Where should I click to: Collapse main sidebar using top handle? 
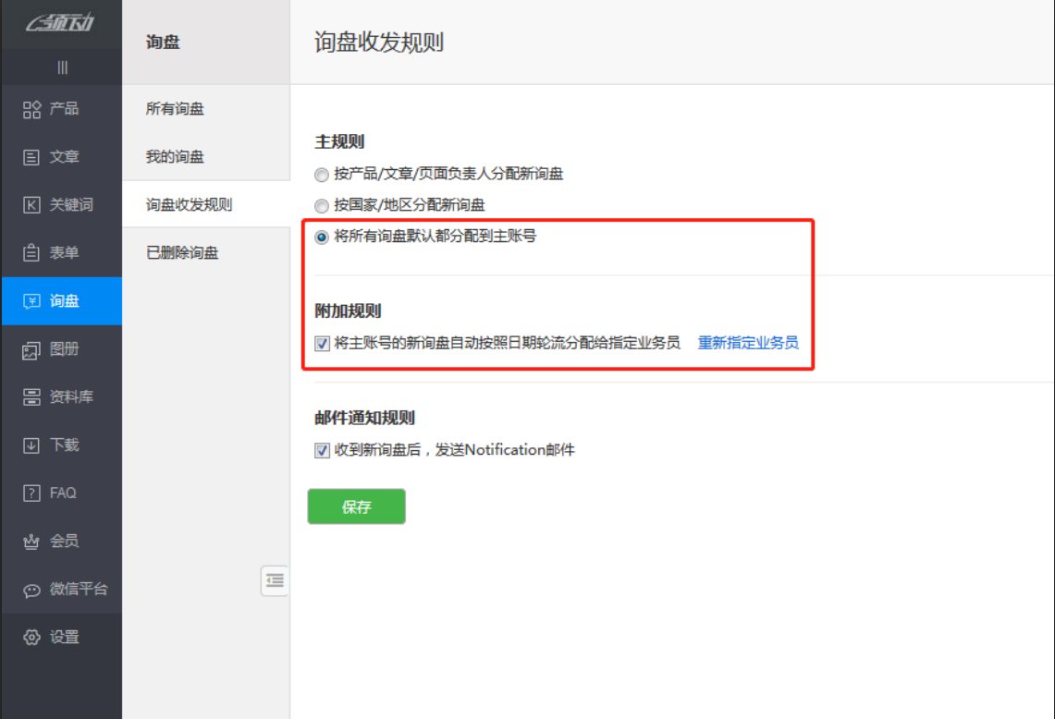coord(62,67)
